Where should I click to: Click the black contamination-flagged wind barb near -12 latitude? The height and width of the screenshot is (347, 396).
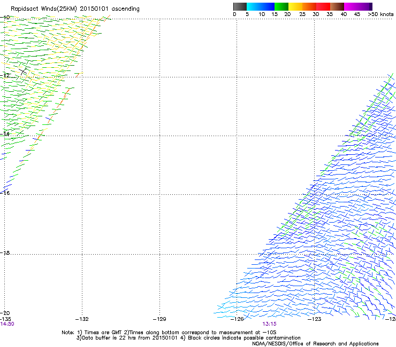click(23, 71)
